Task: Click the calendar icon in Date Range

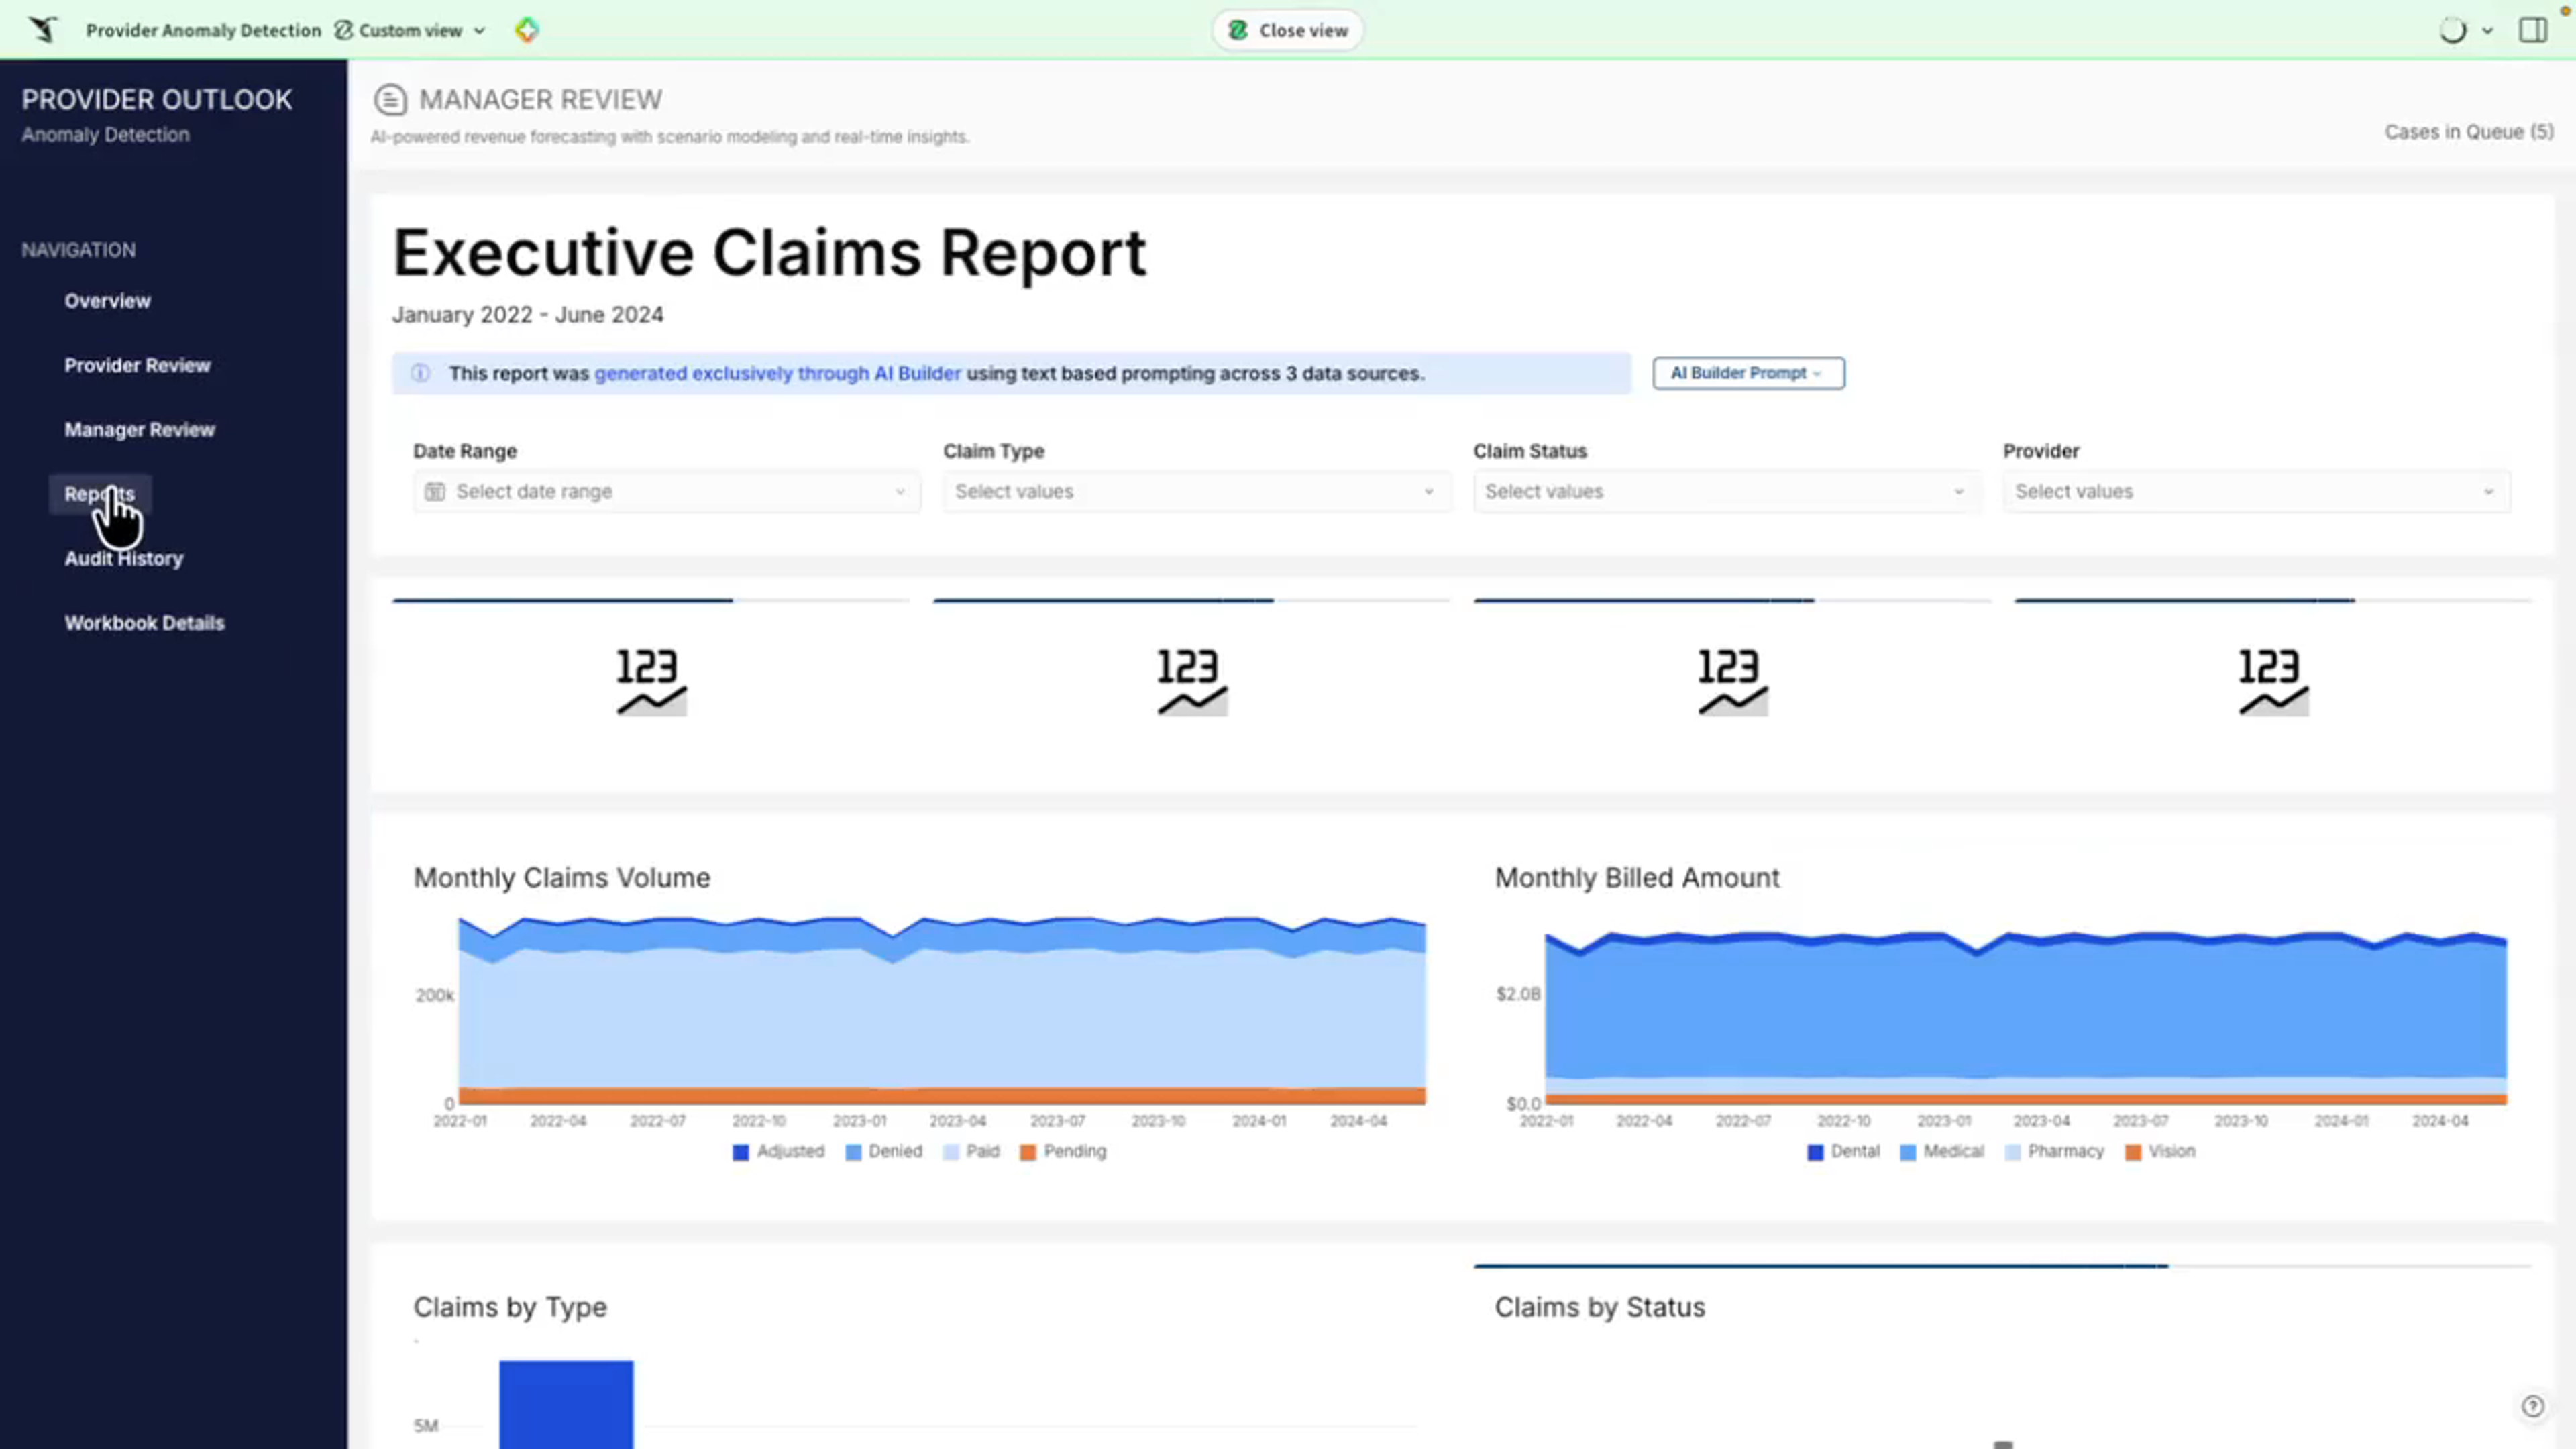Action: [x=435, y=491]
